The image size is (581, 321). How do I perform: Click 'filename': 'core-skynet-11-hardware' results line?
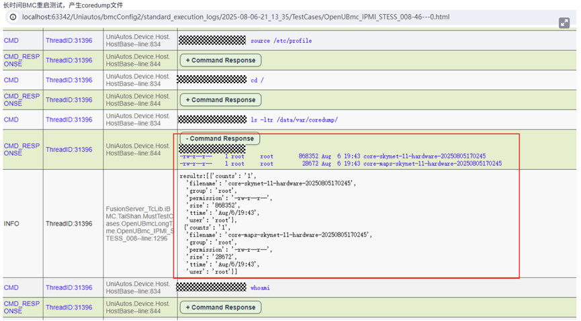click(x=271, y=183)
